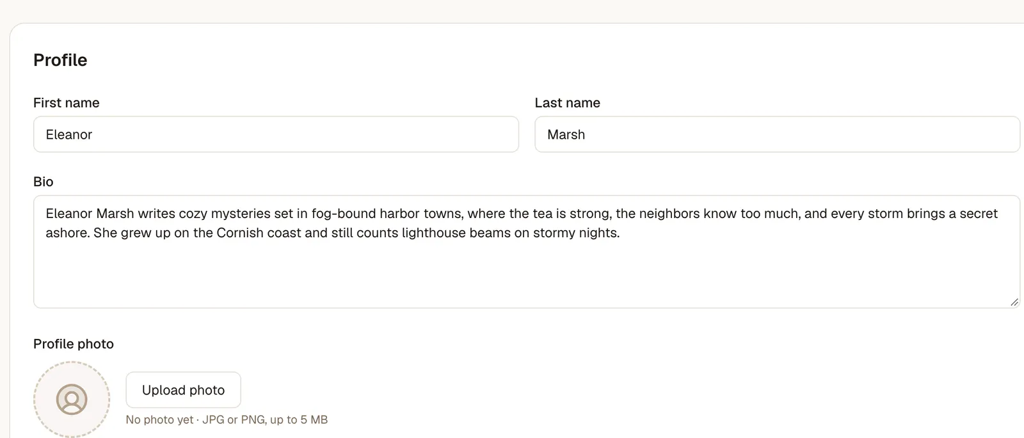Place cursor after 'stormy nights.' in the bio

pos(621,233)
